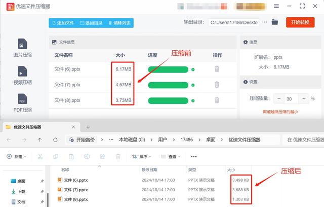Open the 图片压缩 image compression tool

click(x=22, y=48)
